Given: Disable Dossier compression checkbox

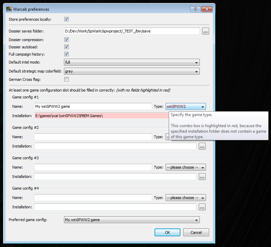Looking at the screenshot, I should tap(66, 40).
